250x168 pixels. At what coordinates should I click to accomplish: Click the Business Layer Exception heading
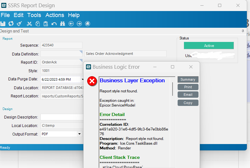[x=132, y=81]
